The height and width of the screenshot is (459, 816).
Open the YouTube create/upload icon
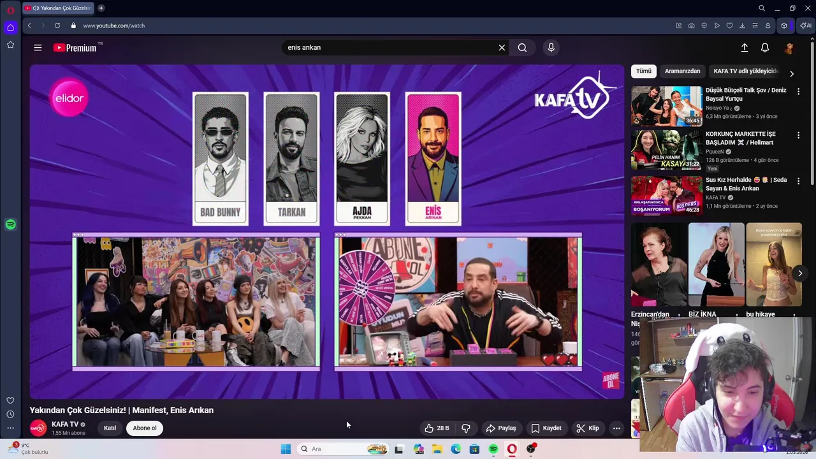(x=744, y=48)
